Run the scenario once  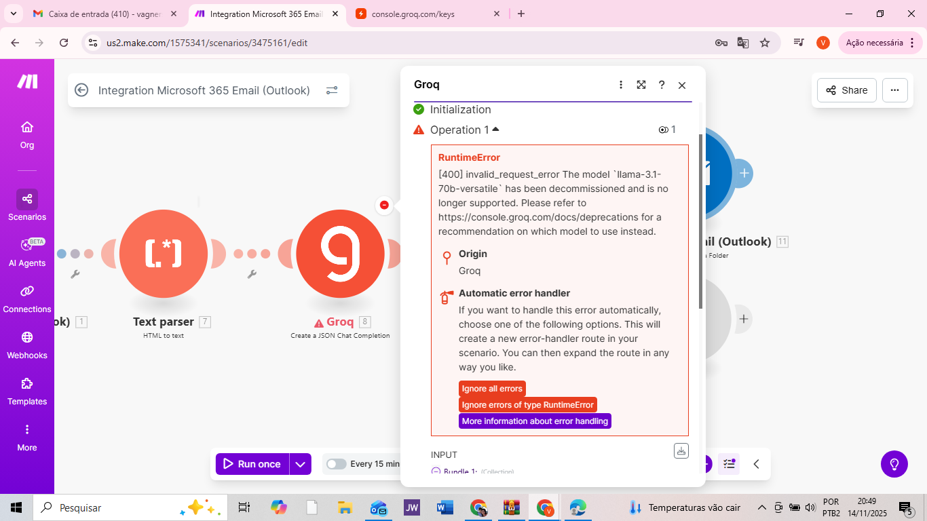pos(252,464)
